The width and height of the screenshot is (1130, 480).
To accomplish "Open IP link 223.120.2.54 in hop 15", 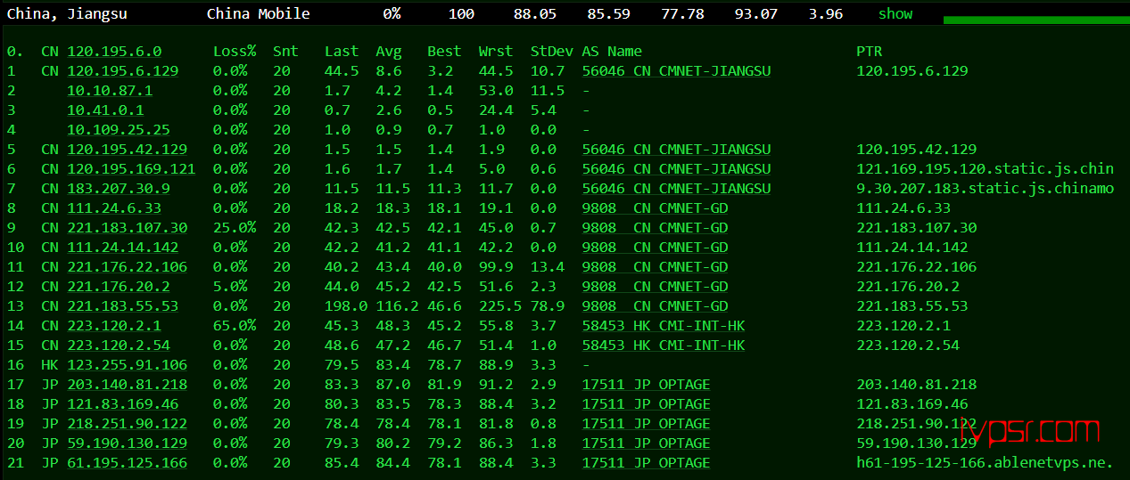I will tap(119, 346).
